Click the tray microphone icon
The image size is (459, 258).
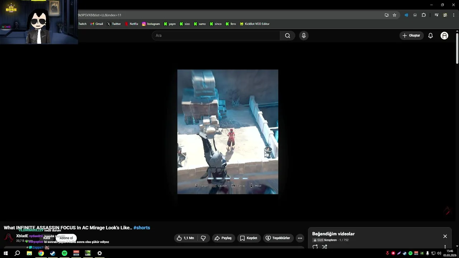427,253
